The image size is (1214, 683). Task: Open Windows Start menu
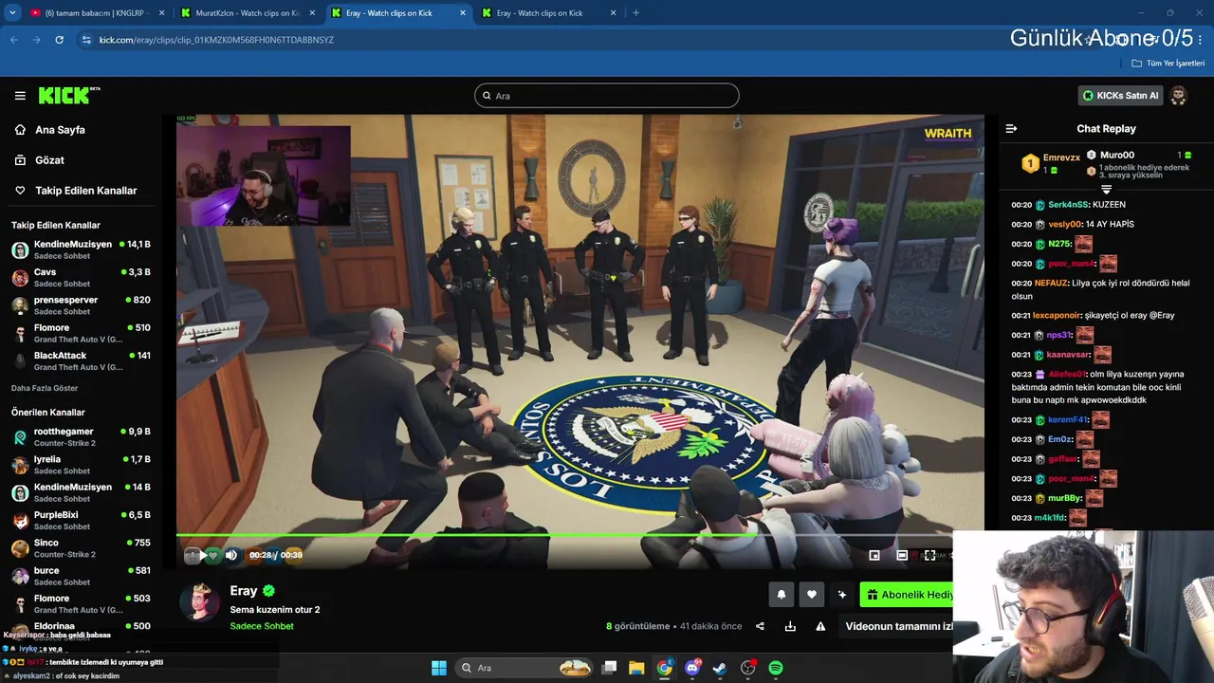tap(439, 668)
